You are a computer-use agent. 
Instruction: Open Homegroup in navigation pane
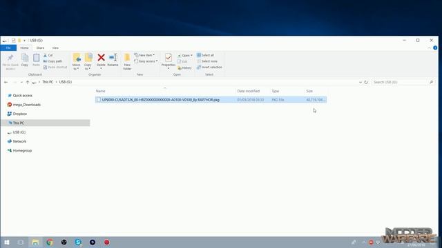tap(22, 151)
